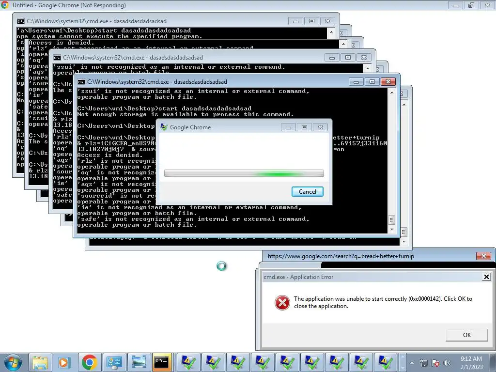Close the Untitled Google Chrome (Not Responding) window
This screenshot has height=372, width=496.
pos(487,5)
